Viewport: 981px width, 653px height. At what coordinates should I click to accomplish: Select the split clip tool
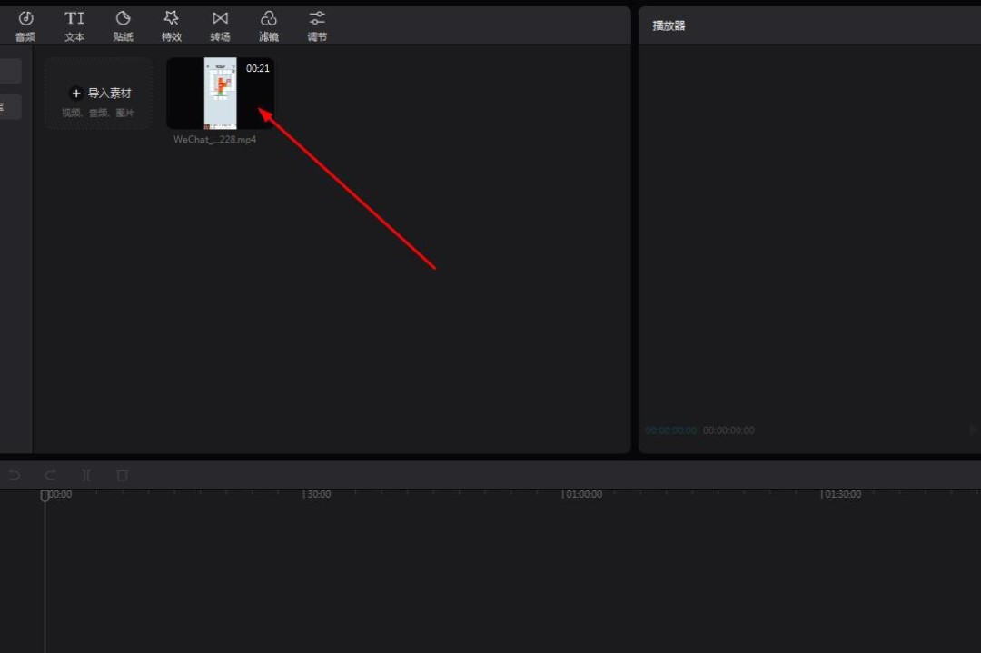point(86,475)
